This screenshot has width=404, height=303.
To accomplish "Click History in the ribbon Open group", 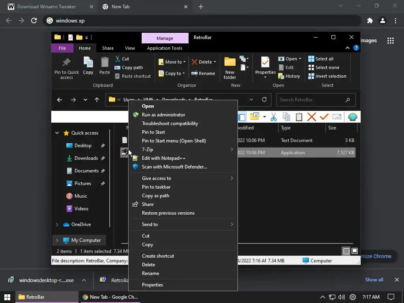I will click(x=289, y=76).
